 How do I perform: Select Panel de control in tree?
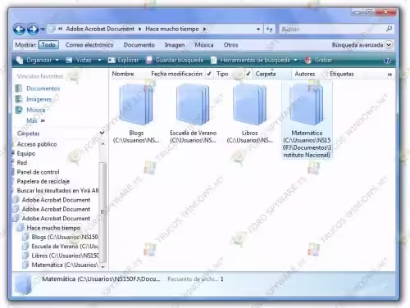[38, 172]
